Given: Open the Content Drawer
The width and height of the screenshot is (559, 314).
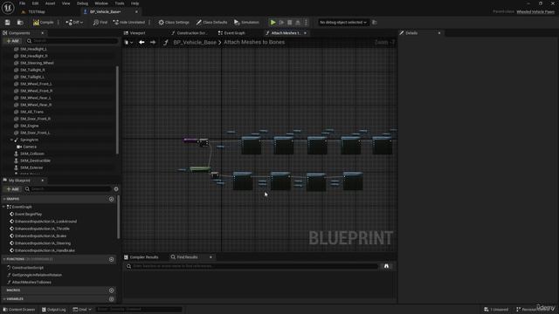Looking at the screenshot, I should 19,310.
